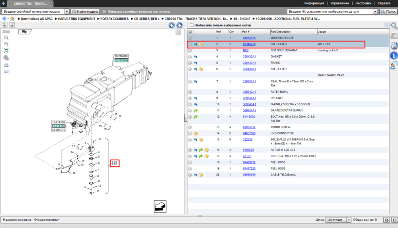The width and height of the screenshot is (398, 228).
Task: Click the cart window icon in status bar
Action: (386, 220)
